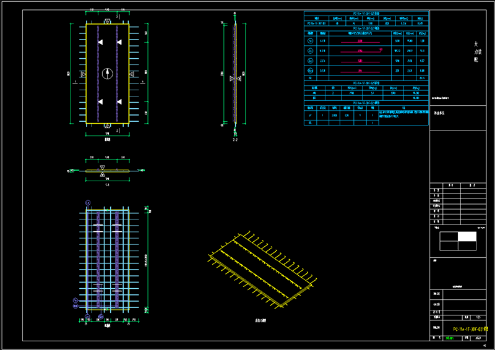Click upper circled tag left of reinforcement plan bottom
495x350 pixels.
click(x=75, y=300)
